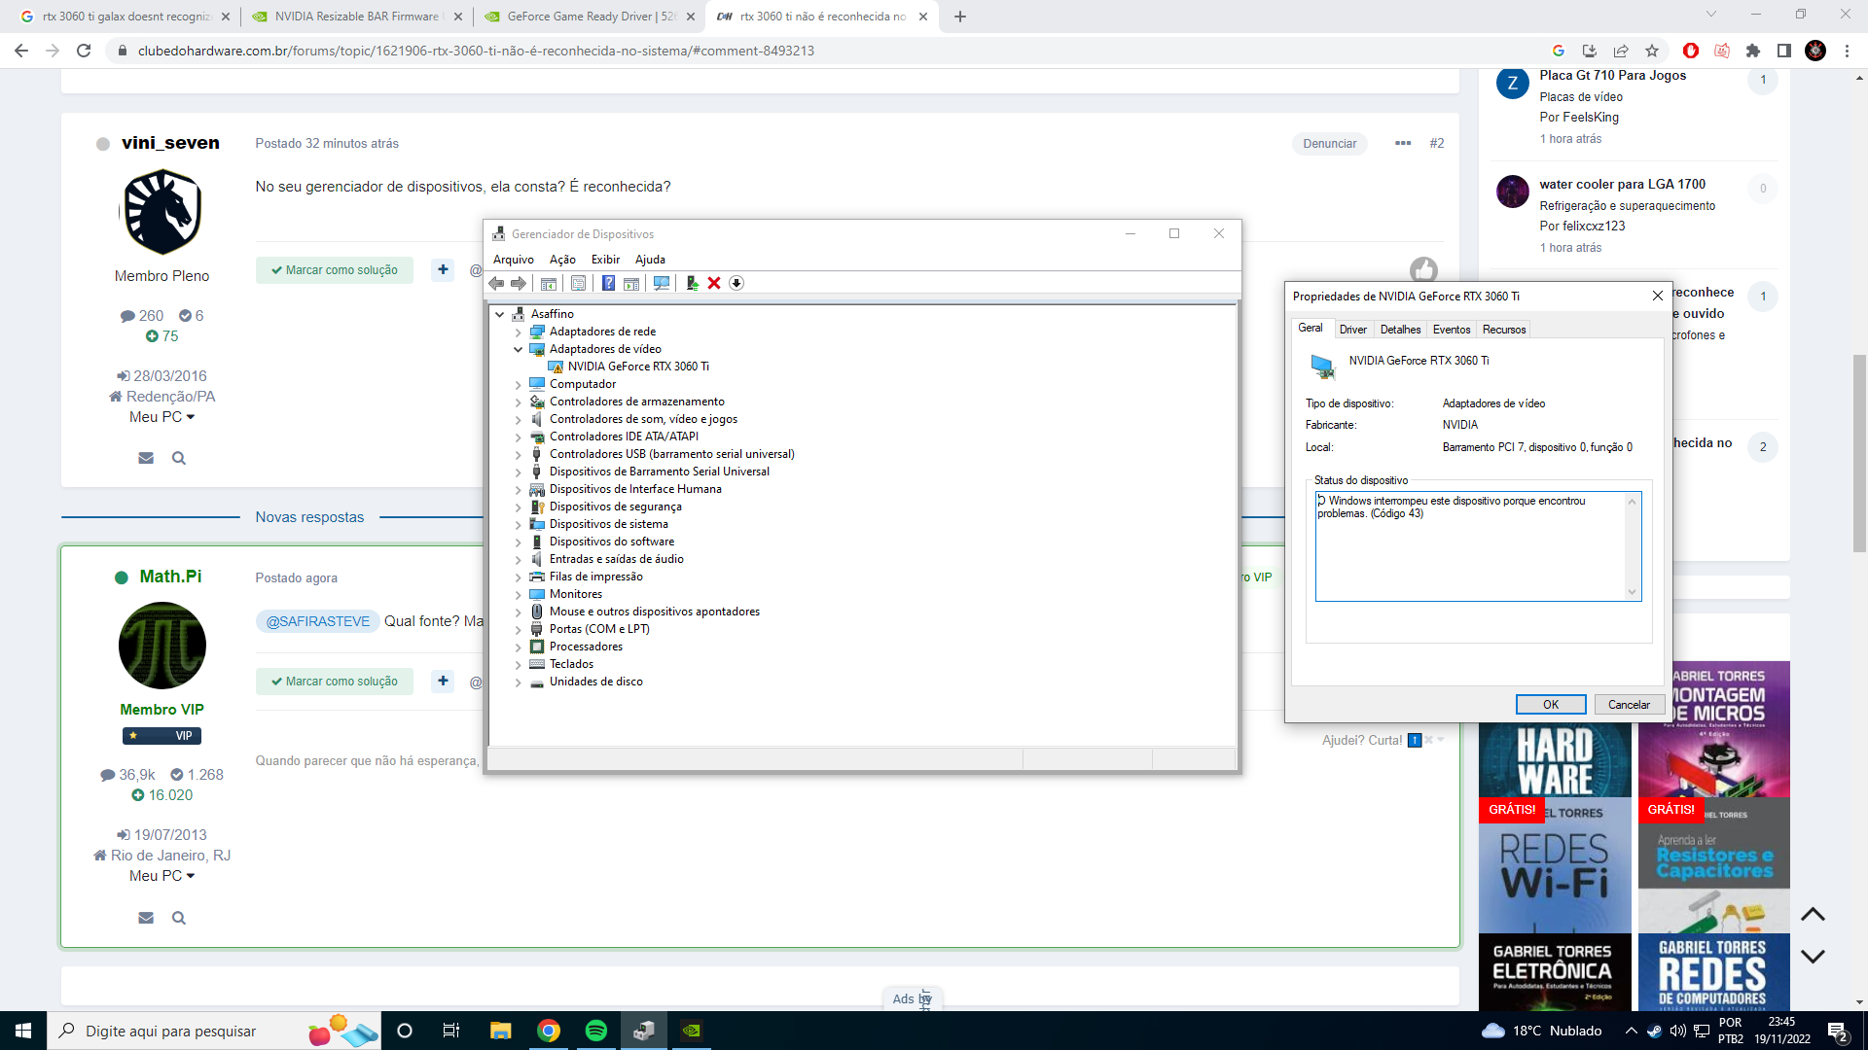Click the update driver toolbar icon

(692, 283)
